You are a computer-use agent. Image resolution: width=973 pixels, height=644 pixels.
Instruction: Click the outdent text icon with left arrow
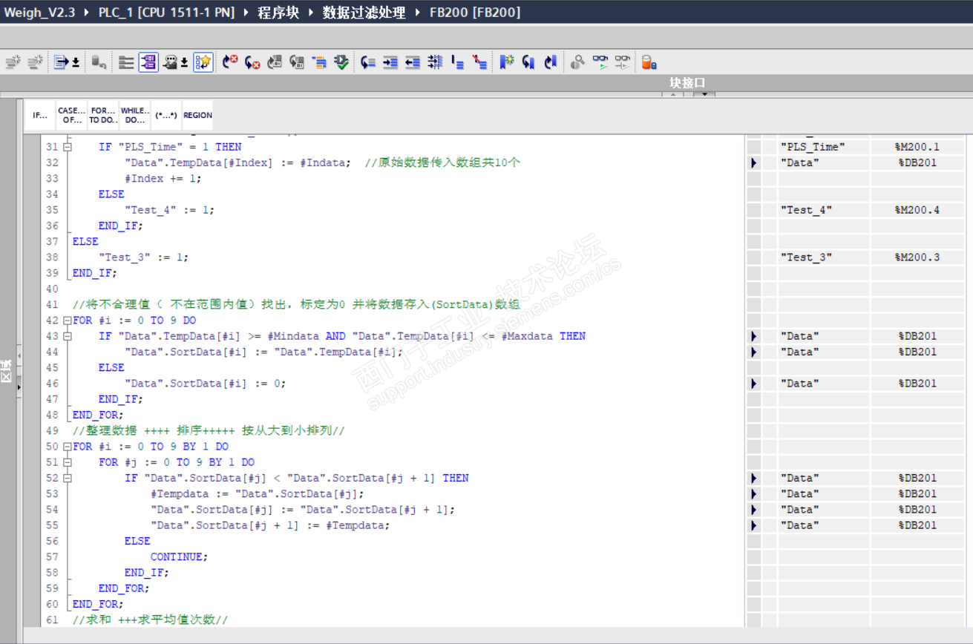point(413,62)
